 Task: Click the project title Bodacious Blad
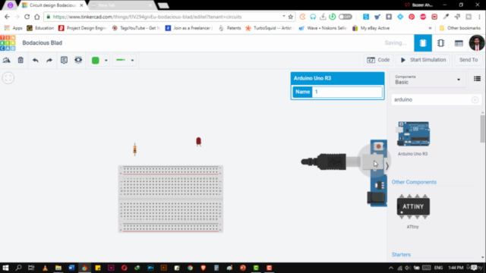43,42
